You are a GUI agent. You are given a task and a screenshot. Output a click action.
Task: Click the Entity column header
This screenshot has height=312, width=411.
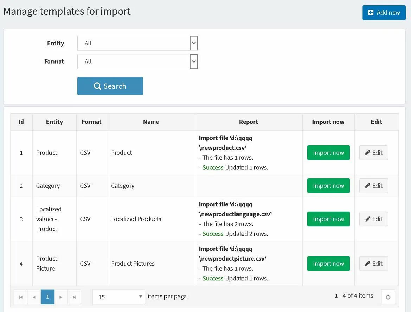(54, 122)
